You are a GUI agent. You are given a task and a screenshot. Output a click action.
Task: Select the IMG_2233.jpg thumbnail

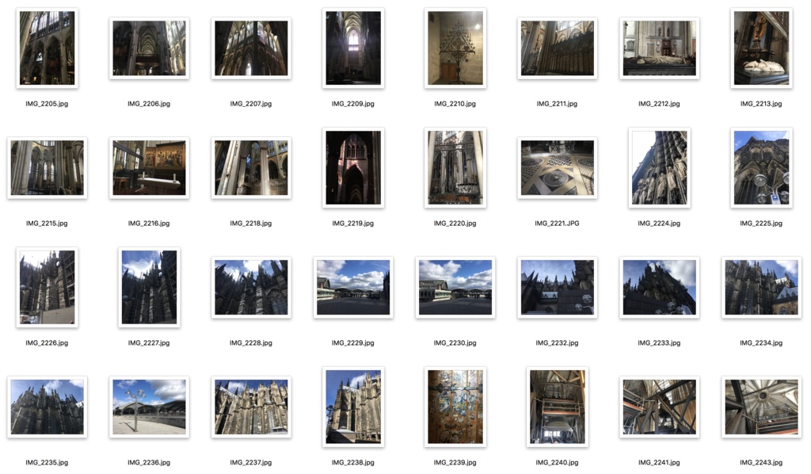[x=660, y=287]
